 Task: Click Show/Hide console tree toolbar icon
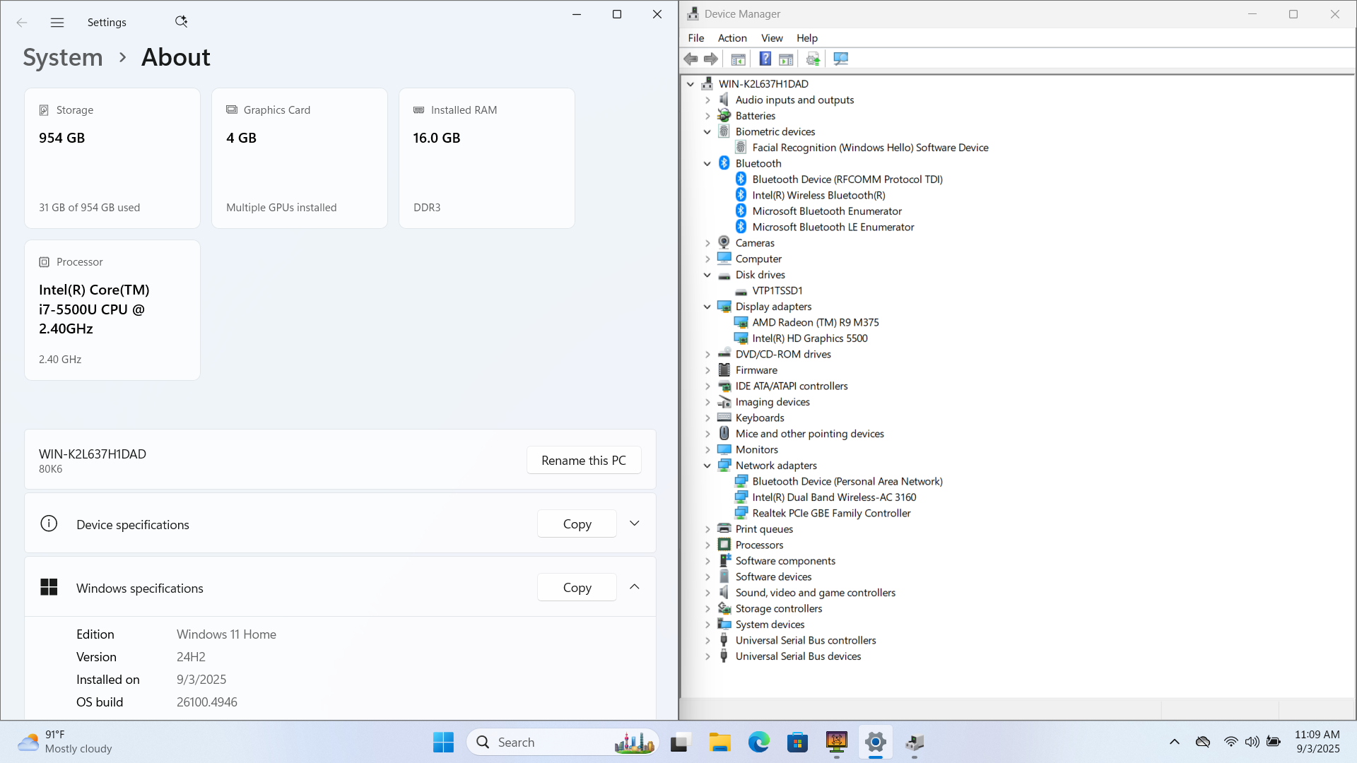[738, 59]
